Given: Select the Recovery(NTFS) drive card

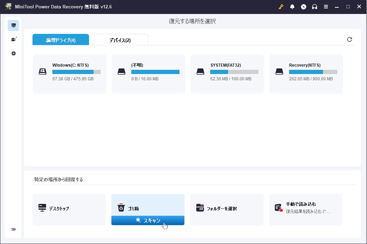Looking at the screenshot, I should 306,74.
